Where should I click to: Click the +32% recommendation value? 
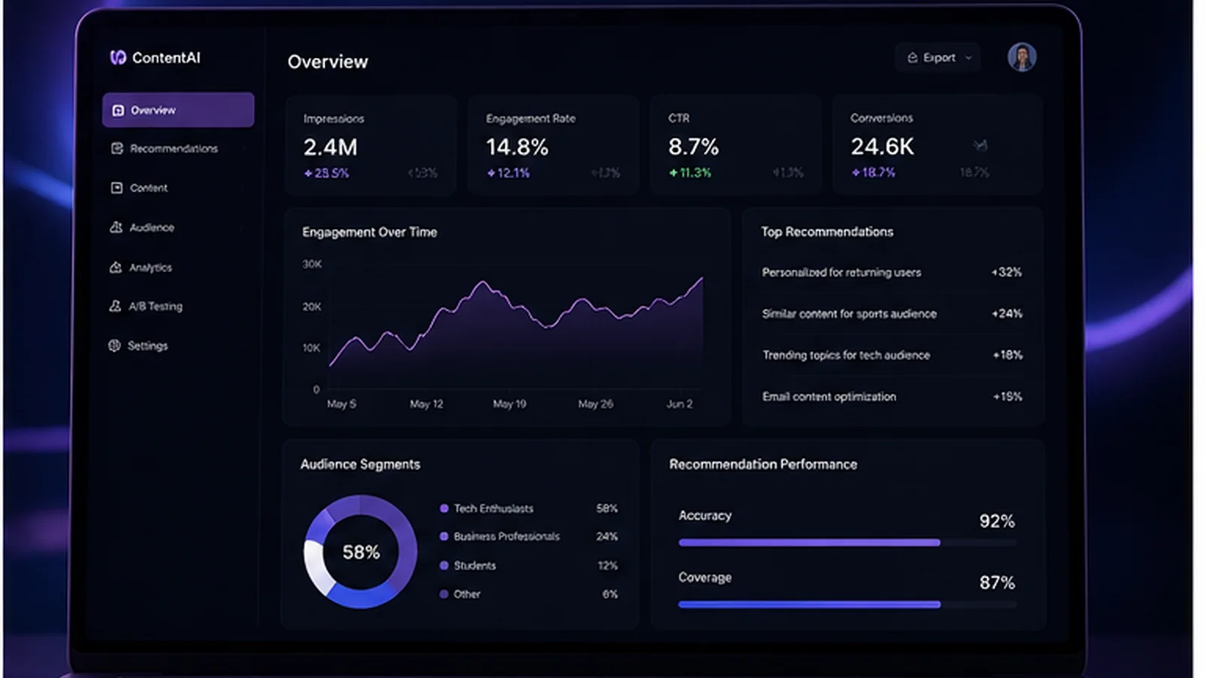click(1007, 272)
